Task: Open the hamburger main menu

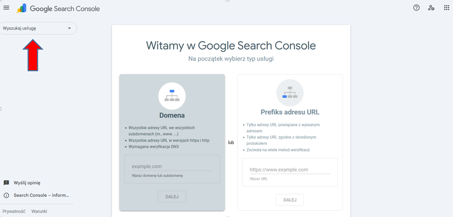Action: click(6, 8)
